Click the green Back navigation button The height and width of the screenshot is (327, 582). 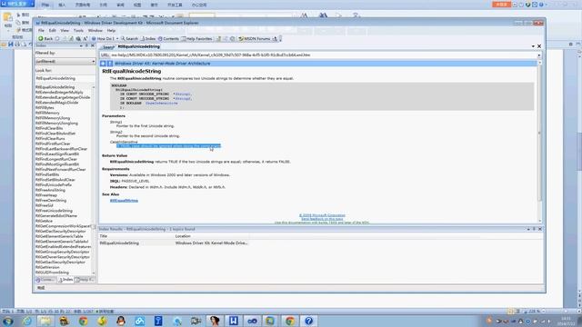[x=45, y=38]
